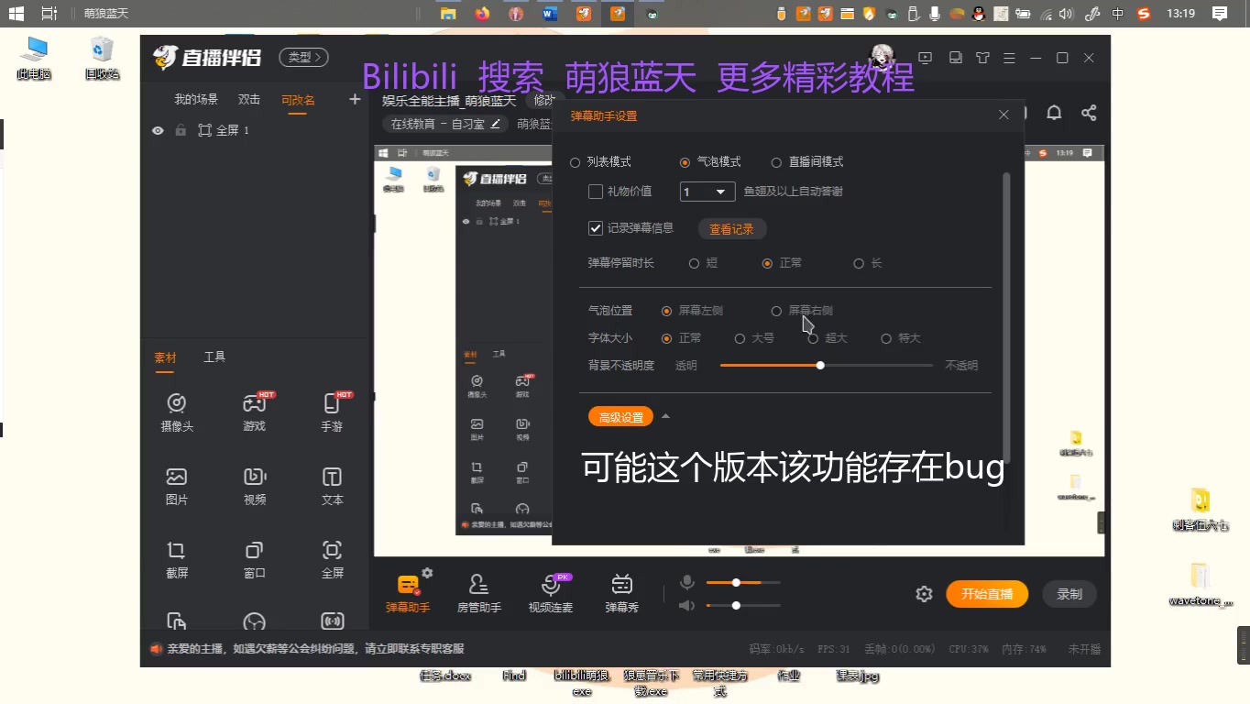Image resolution: width=1250 pixels, height=704 pixels.
Task: Add a 截屏 screen capture source
Action: [177, 560]
